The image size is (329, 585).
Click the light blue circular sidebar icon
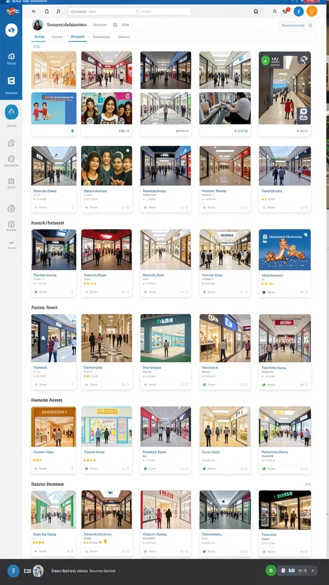pyautogui.click(x=11, y=112)
